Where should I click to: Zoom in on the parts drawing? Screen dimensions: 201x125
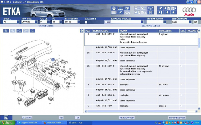coord(6,31)
